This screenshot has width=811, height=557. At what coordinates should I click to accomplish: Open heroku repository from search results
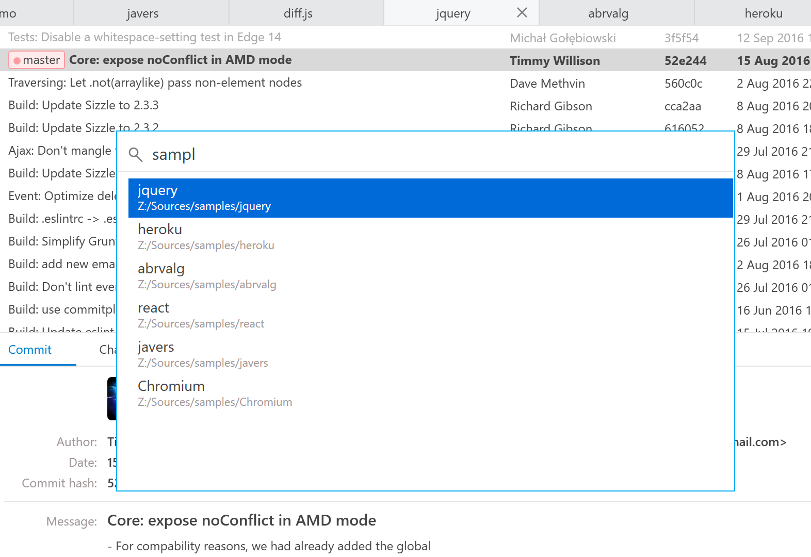click(430, 237)
